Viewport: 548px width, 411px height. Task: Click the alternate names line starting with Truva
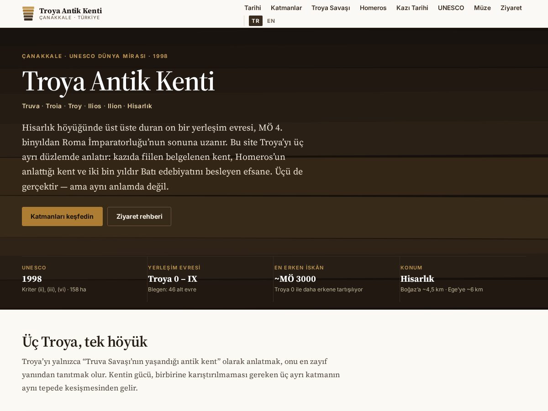(x=87, y=106)
